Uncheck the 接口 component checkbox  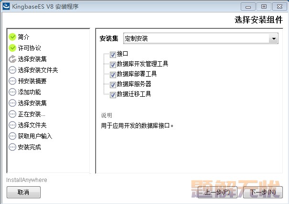click(113, 55)
